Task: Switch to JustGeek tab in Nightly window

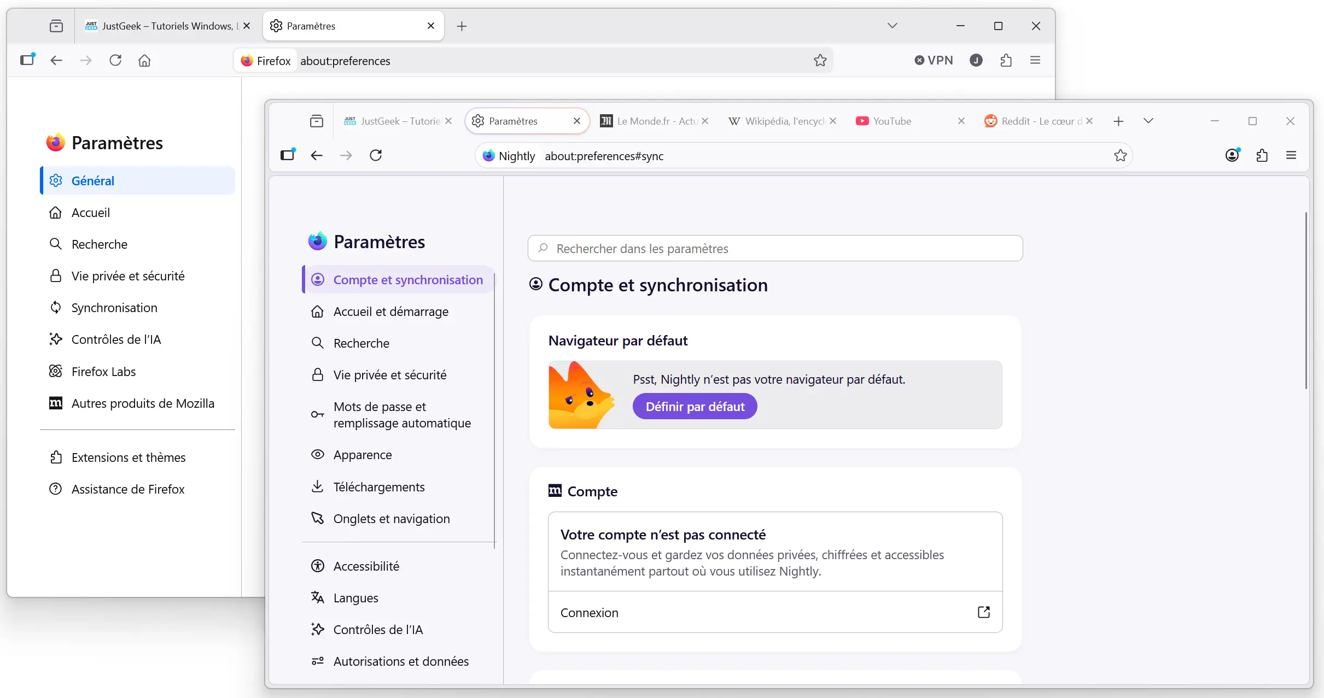Action: [398, 121]
